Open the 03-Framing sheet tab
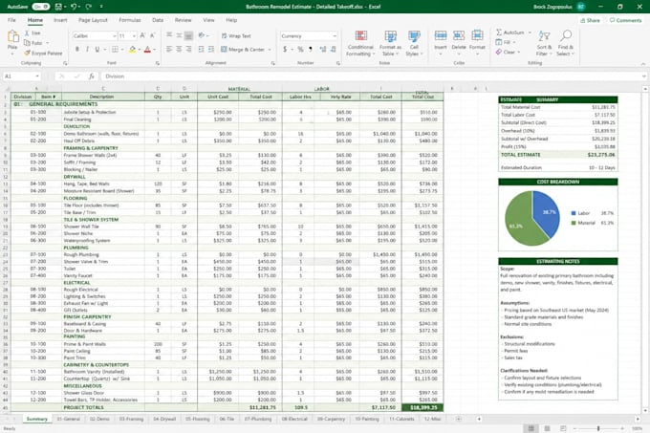650x433 pixels. pos(131,419)
